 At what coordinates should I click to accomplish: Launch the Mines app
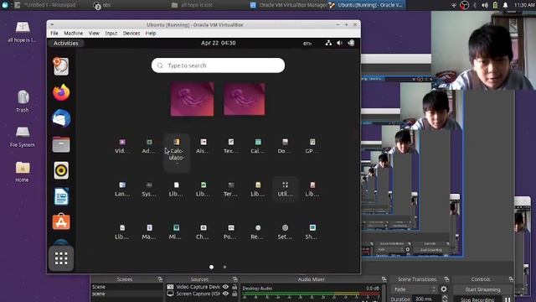coord(176,232)
